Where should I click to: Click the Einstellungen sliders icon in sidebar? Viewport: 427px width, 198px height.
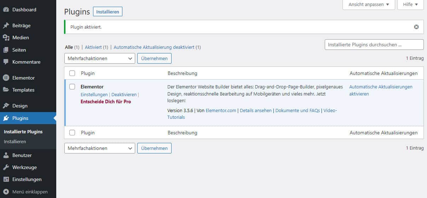tap(6, 179)
